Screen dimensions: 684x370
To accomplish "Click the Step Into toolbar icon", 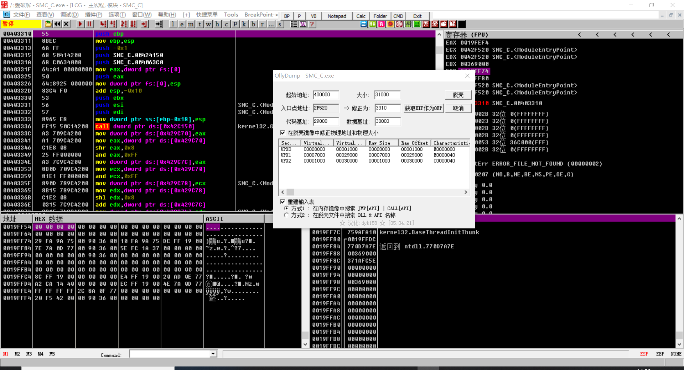I will (103, 24).
